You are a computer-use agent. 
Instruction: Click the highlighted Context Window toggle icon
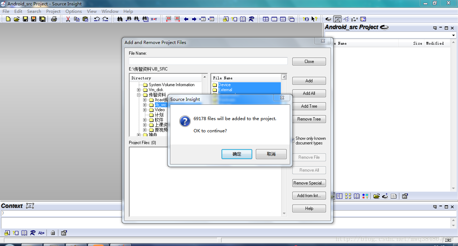point(337,19)
